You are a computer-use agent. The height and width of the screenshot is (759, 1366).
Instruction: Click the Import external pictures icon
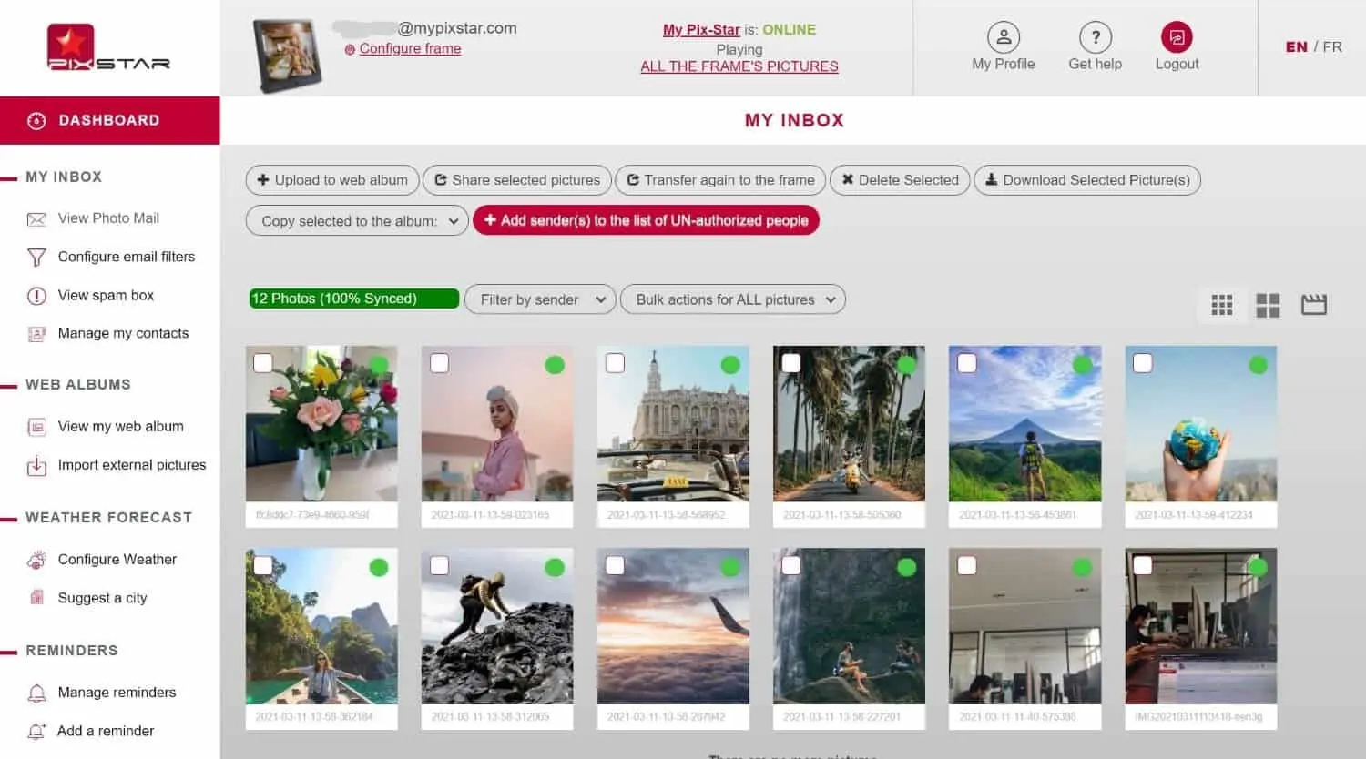click(x=36, y=466)
